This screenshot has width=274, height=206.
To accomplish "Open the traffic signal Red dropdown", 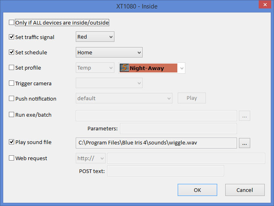I will (x=95, y=37).
